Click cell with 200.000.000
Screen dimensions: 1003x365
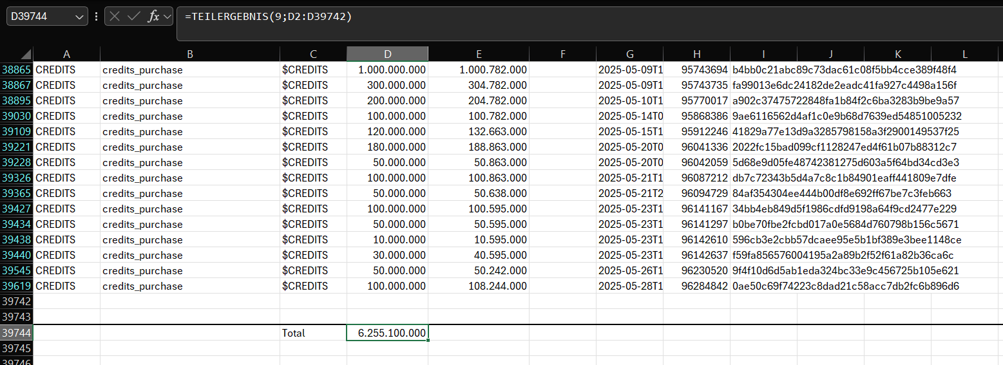coord(387,100)
